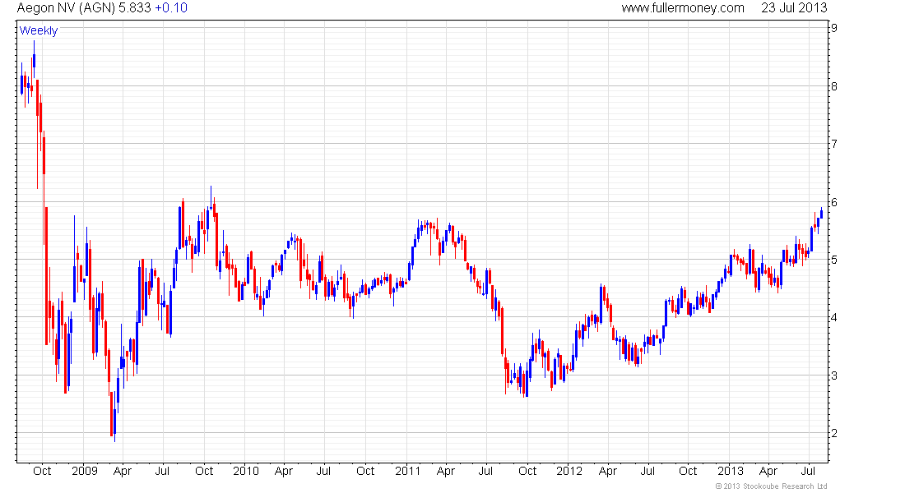
Task: Click the price axis label 3
Action: pyautogui.click(x=834, y=376)
